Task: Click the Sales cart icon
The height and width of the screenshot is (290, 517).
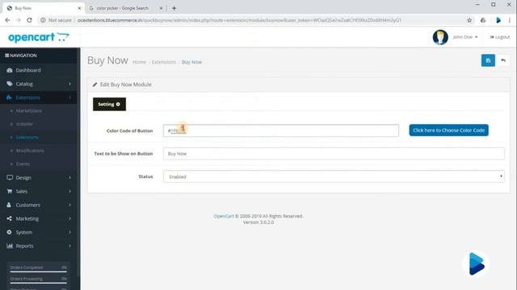Action: click(10, 192)
